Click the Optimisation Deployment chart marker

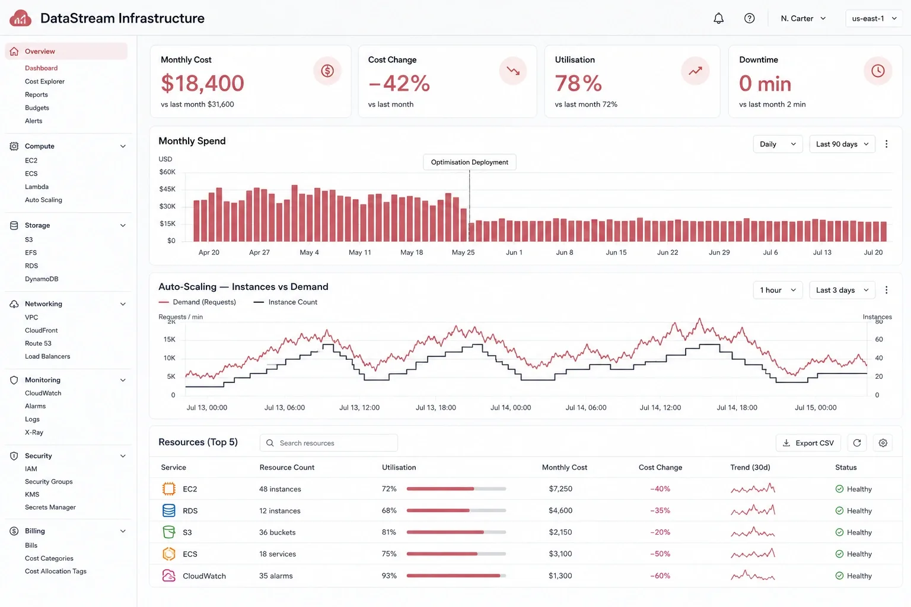470,162
